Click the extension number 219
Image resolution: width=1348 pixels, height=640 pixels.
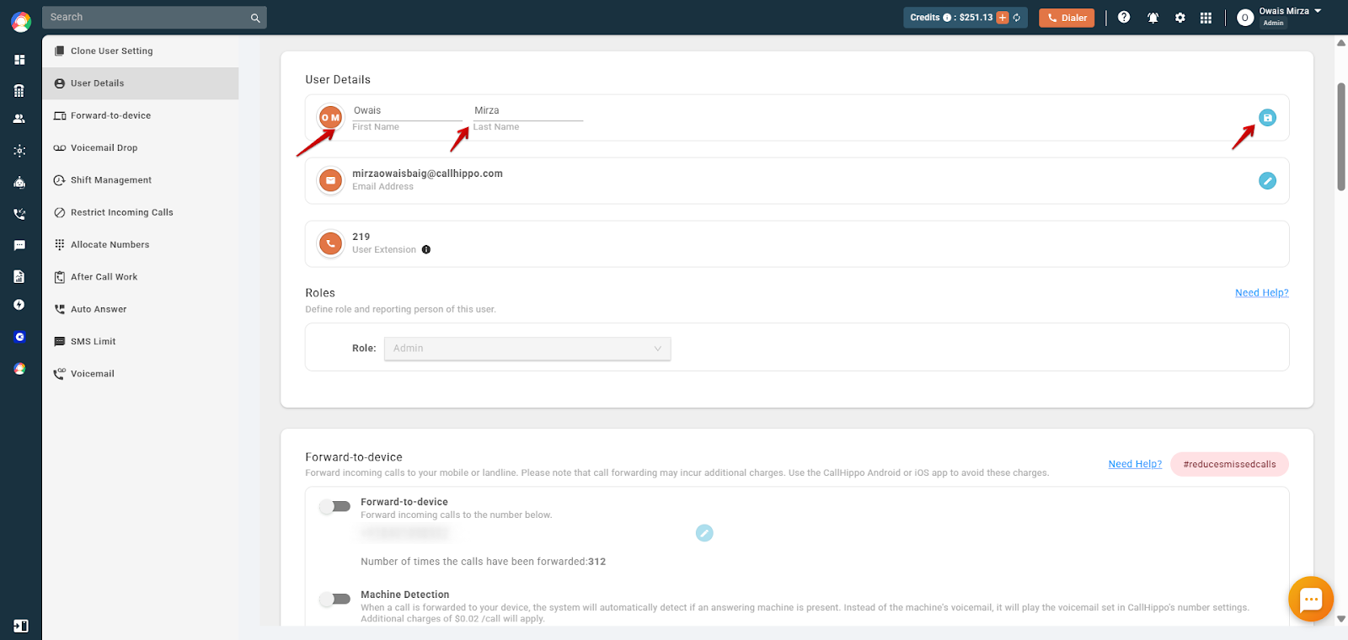[361, 237]
